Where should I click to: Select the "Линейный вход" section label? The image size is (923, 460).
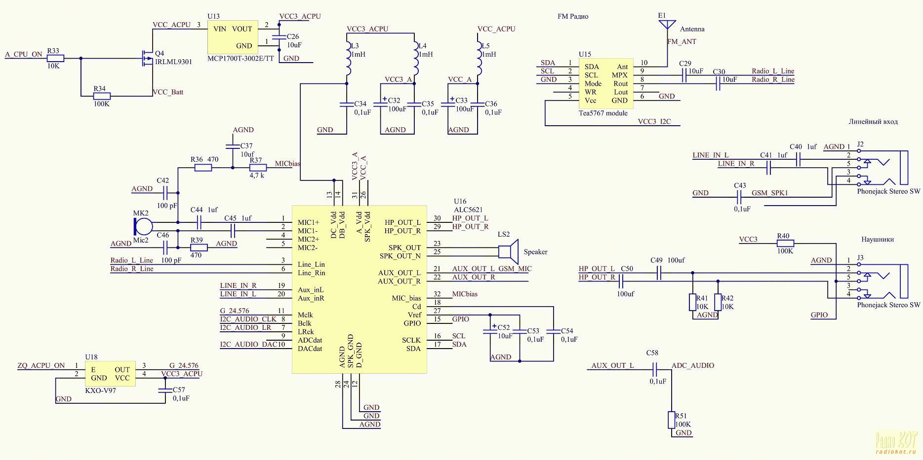pyautogui.click(x=873, y=121)
